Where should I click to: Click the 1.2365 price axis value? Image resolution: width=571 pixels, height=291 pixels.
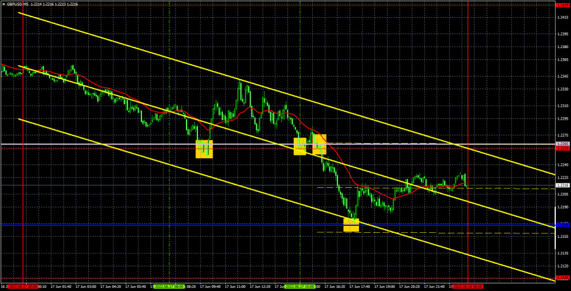pos(562,59)
